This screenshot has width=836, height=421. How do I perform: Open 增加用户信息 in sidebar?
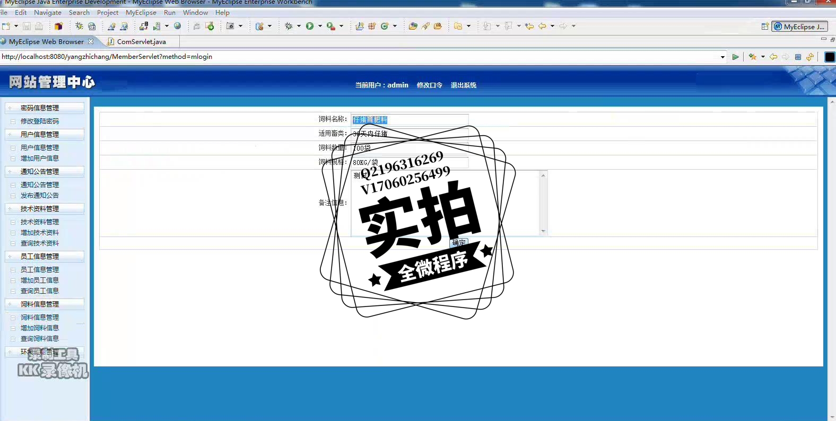[40, 158]
